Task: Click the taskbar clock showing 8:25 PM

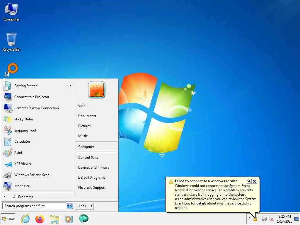Action: [284, 219]
